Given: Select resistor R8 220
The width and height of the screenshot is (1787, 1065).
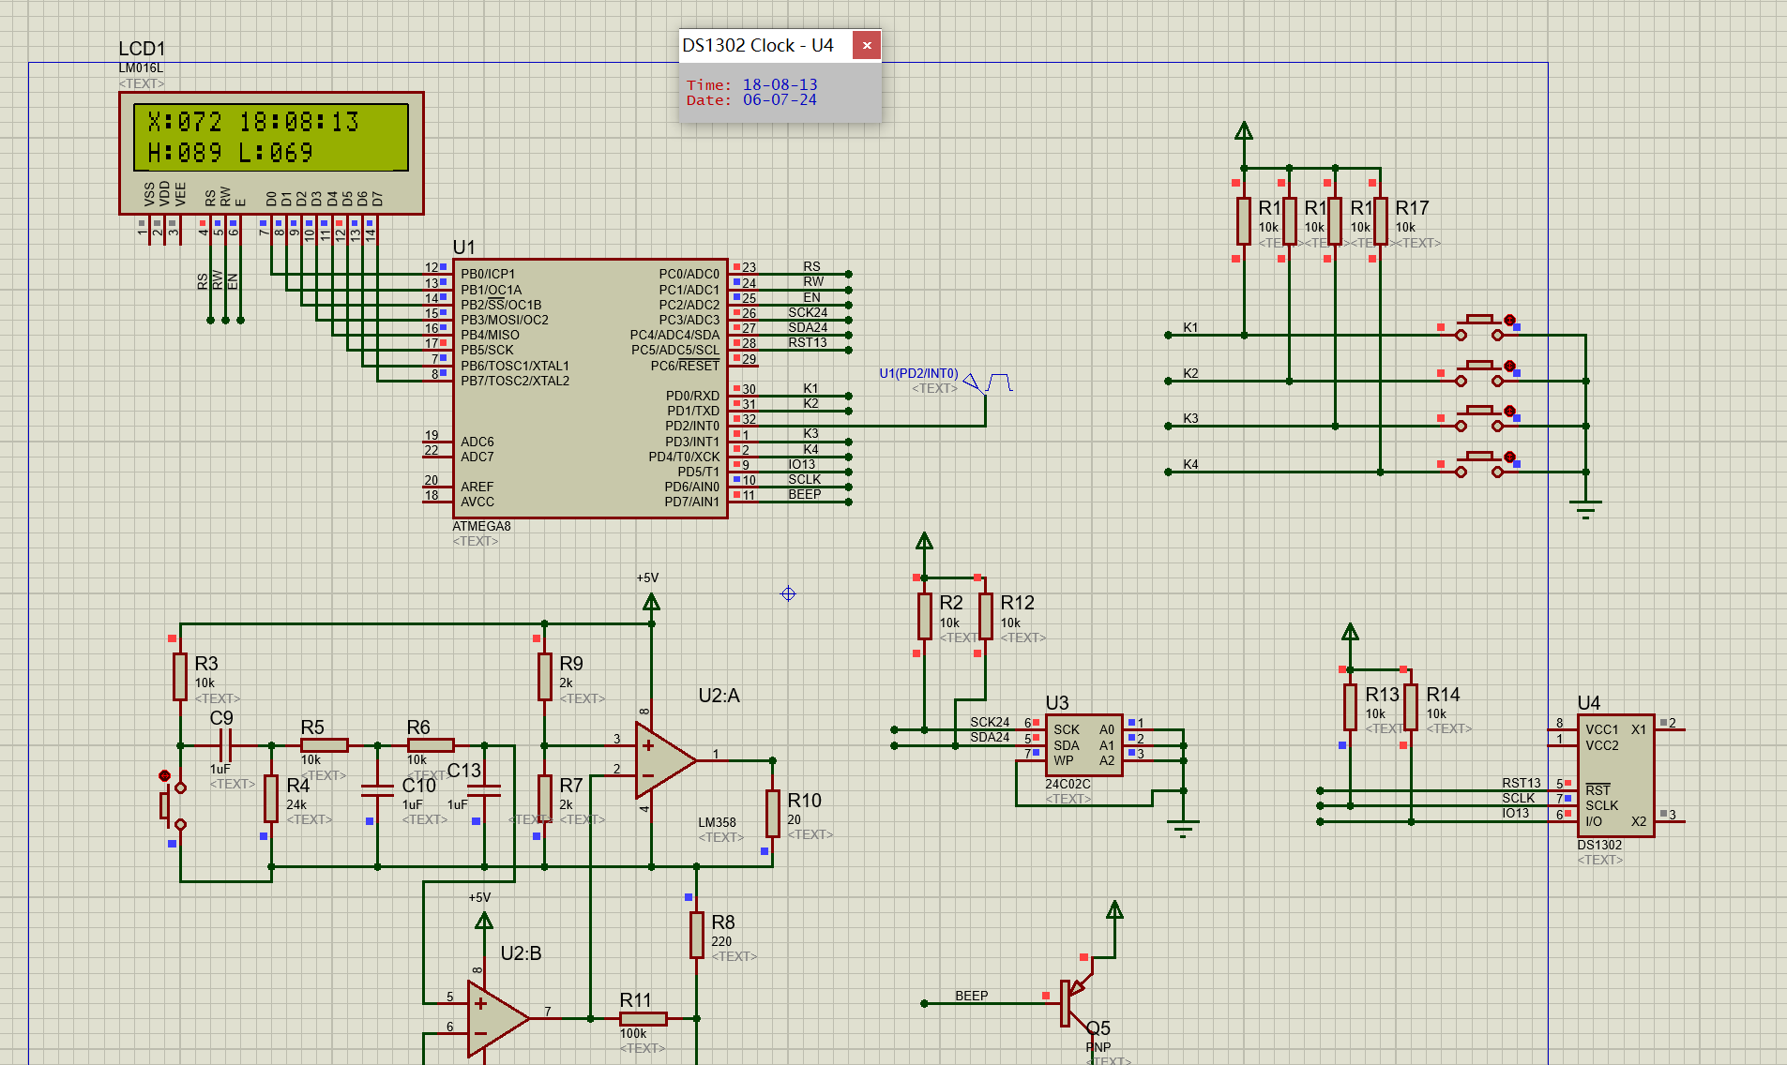Looking at the screenshot, I should click(696, 935).
